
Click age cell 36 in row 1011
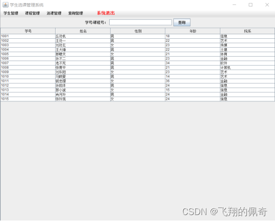[193, 81]
